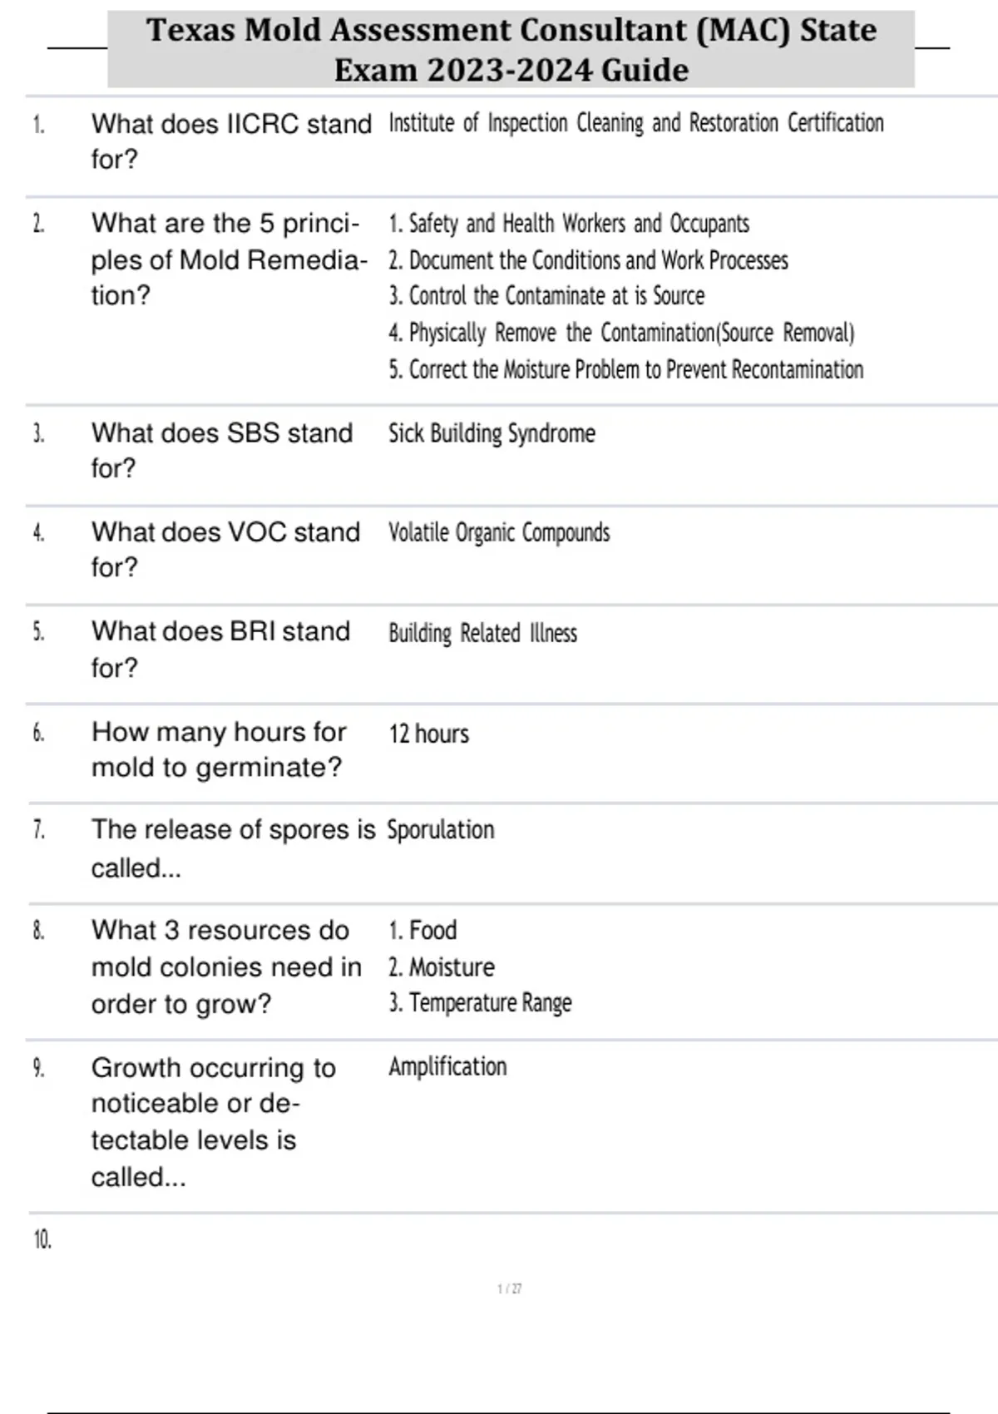Click the "Volatile Organic Compounds" answer

point(499,532)
